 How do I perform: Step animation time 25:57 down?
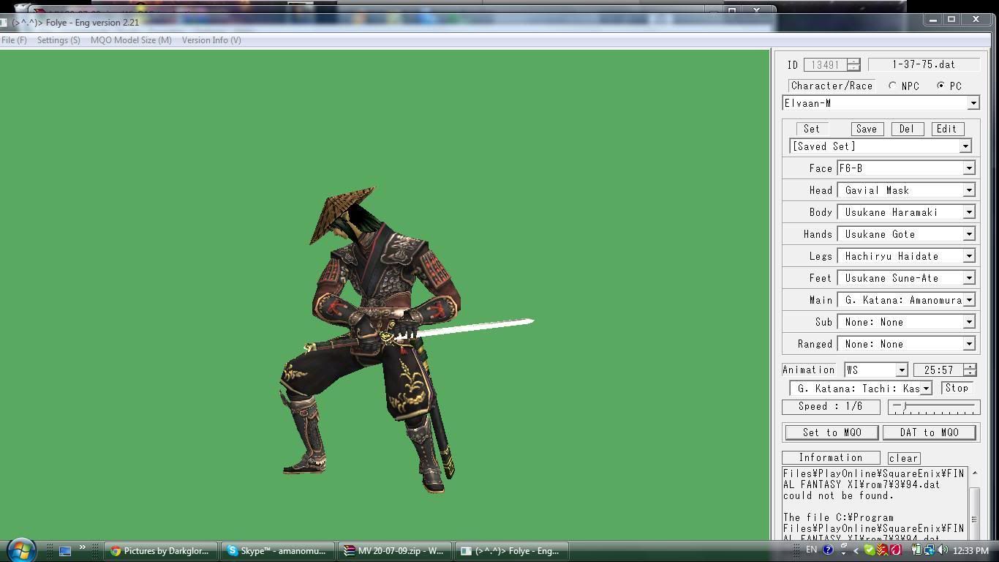tap(970, 373)
